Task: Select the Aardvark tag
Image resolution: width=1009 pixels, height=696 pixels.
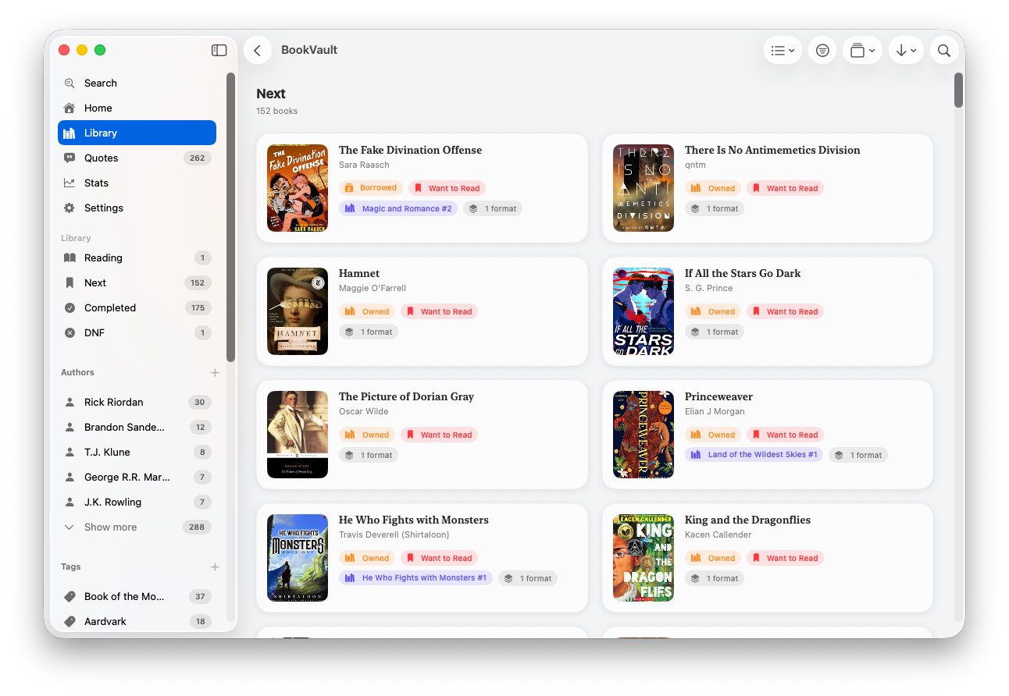Action: pyautogui.click(x=137, y=621)
